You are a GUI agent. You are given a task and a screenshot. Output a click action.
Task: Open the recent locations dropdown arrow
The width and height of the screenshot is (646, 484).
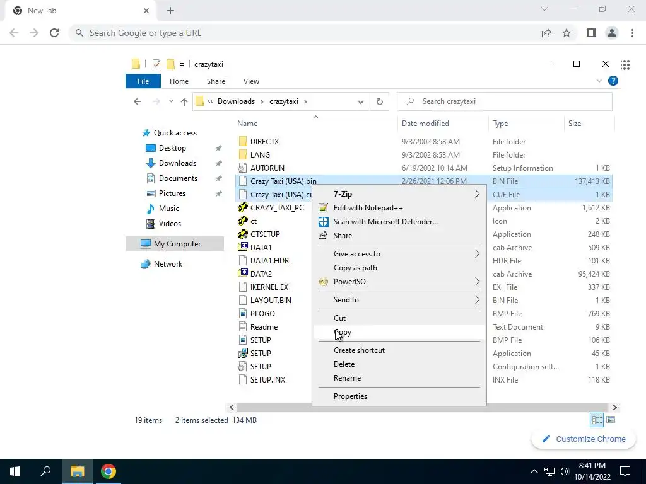click(171, 101)
